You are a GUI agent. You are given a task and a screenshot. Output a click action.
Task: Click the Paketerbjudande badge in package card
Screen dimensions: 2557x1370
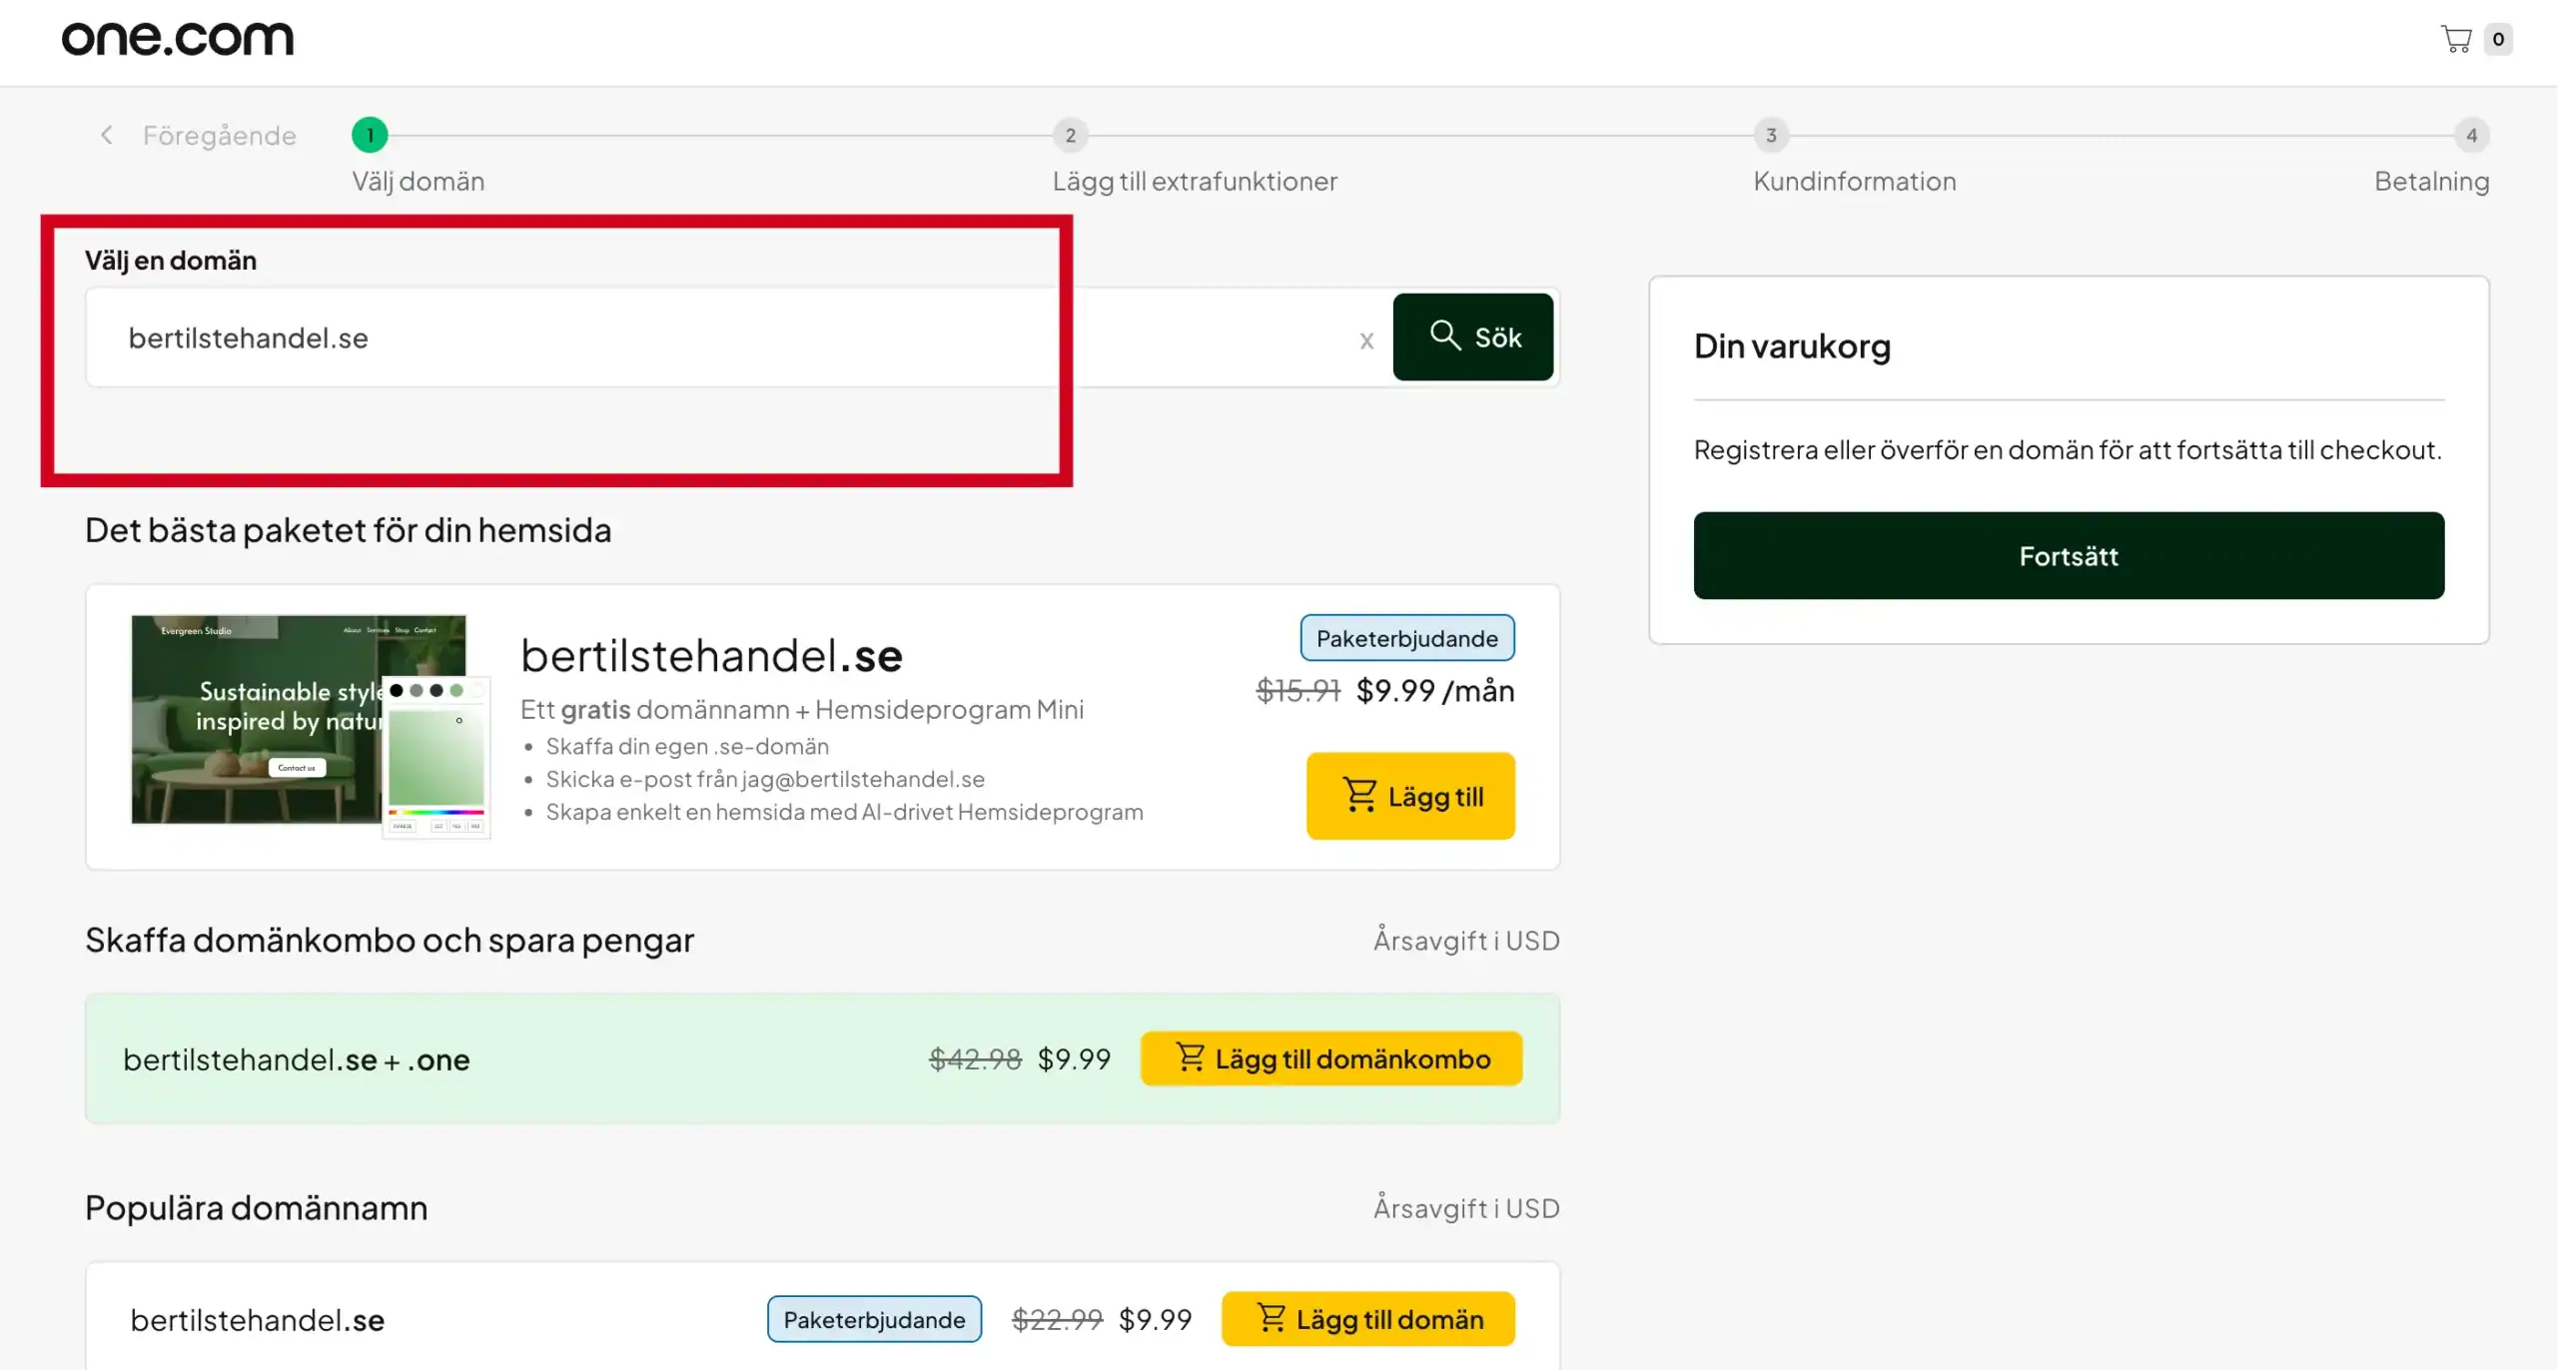1406,638
